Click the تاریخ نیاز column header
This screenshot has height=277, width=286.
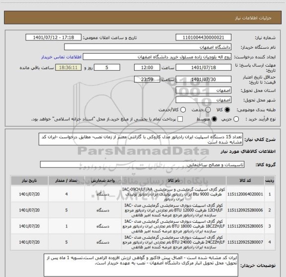click(29, 181)
